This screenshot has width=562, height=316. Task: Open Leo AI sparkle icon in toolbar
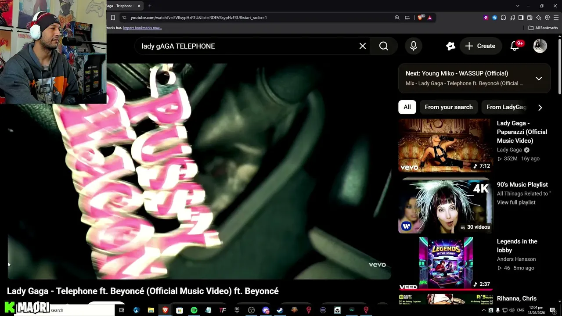click(x=538, y=18)
